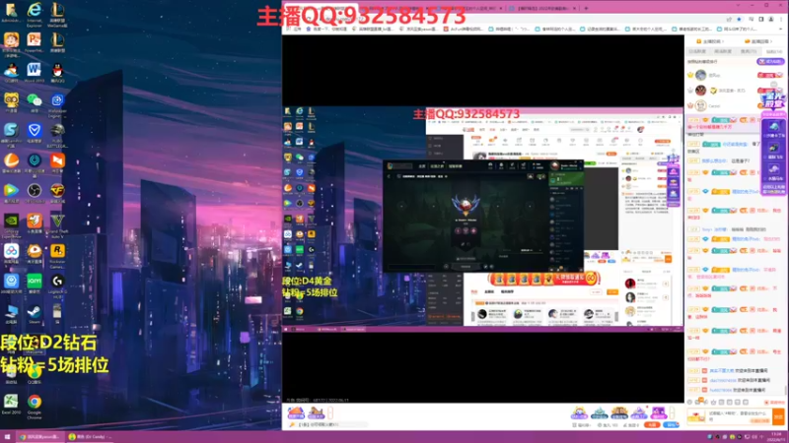Image resolution: width=789 pixels, height=443 pixels.
Task: Select the fourth ranking tab in chat panel
Action: (774, 51)
